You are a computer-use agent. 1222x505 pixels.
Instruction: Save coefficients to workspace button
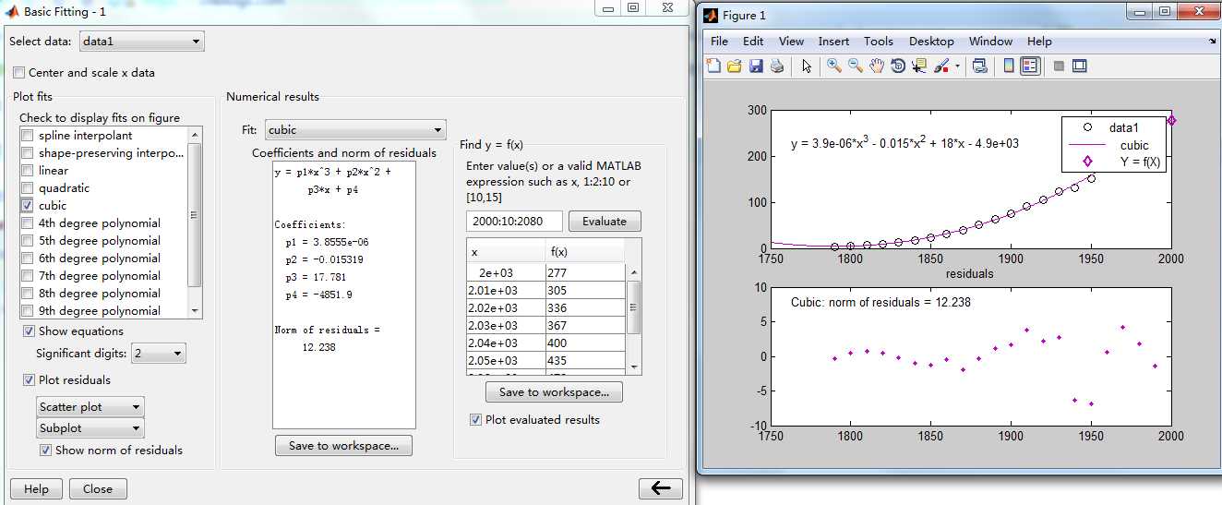tap(343, 446)
